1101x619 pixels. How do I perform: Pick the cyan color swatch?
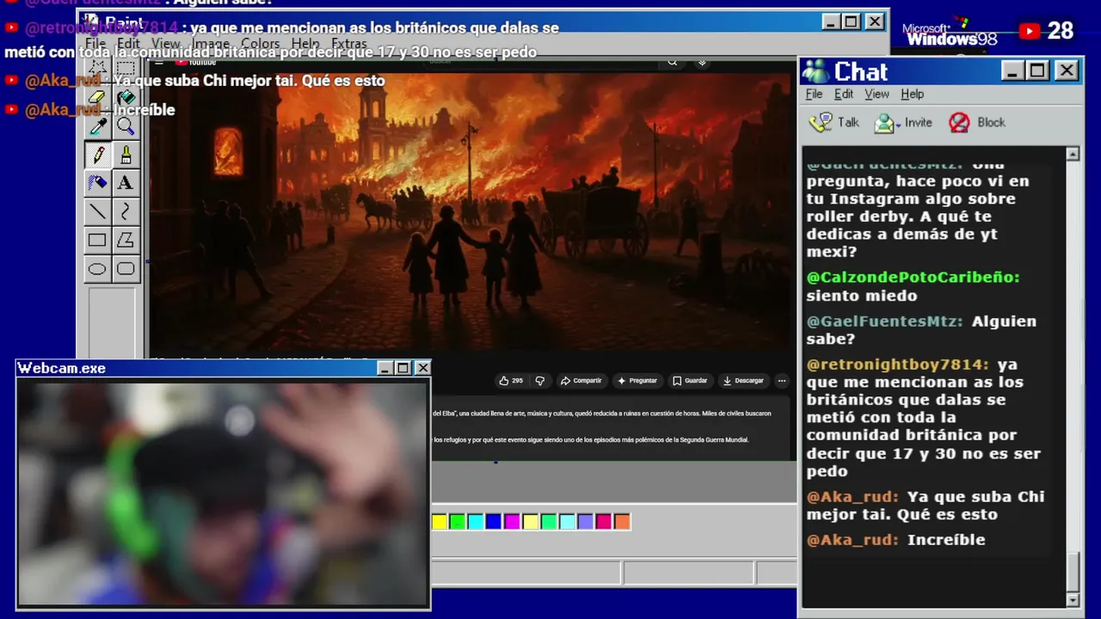click(476, 522)
